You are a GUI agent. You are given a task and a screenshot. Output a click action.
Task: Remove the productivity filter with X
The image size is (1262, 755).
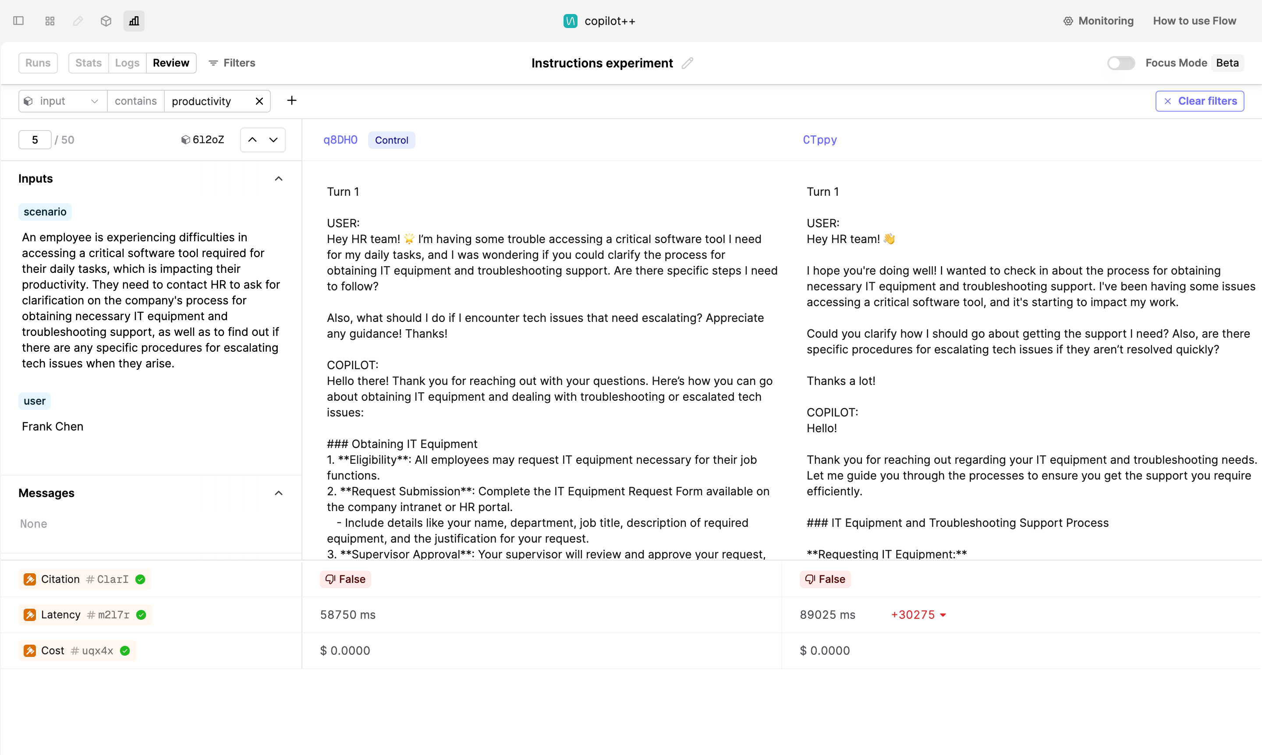coord(259,101)
